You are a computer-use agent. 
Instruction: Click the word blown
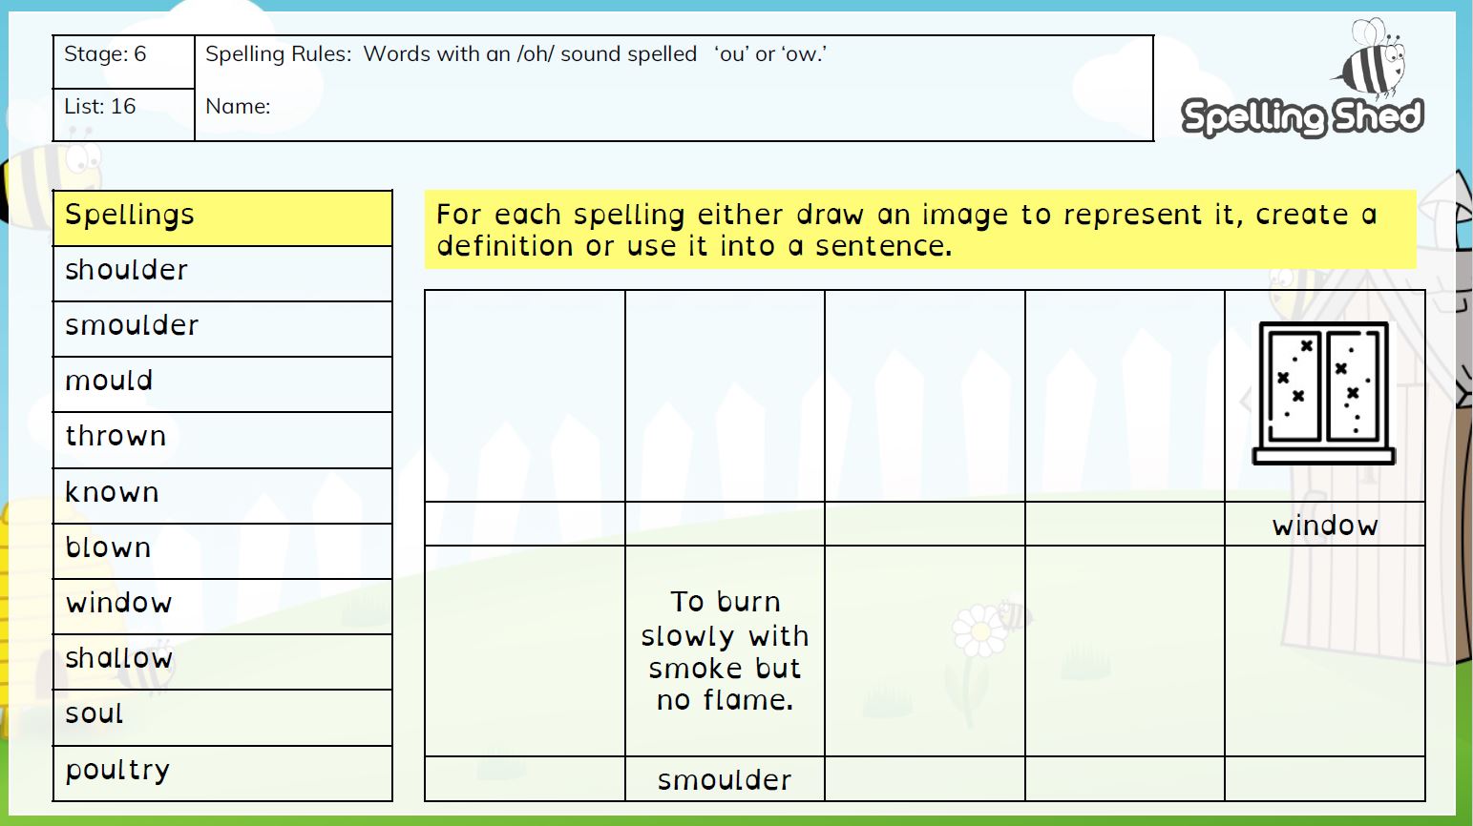(108, 548)
